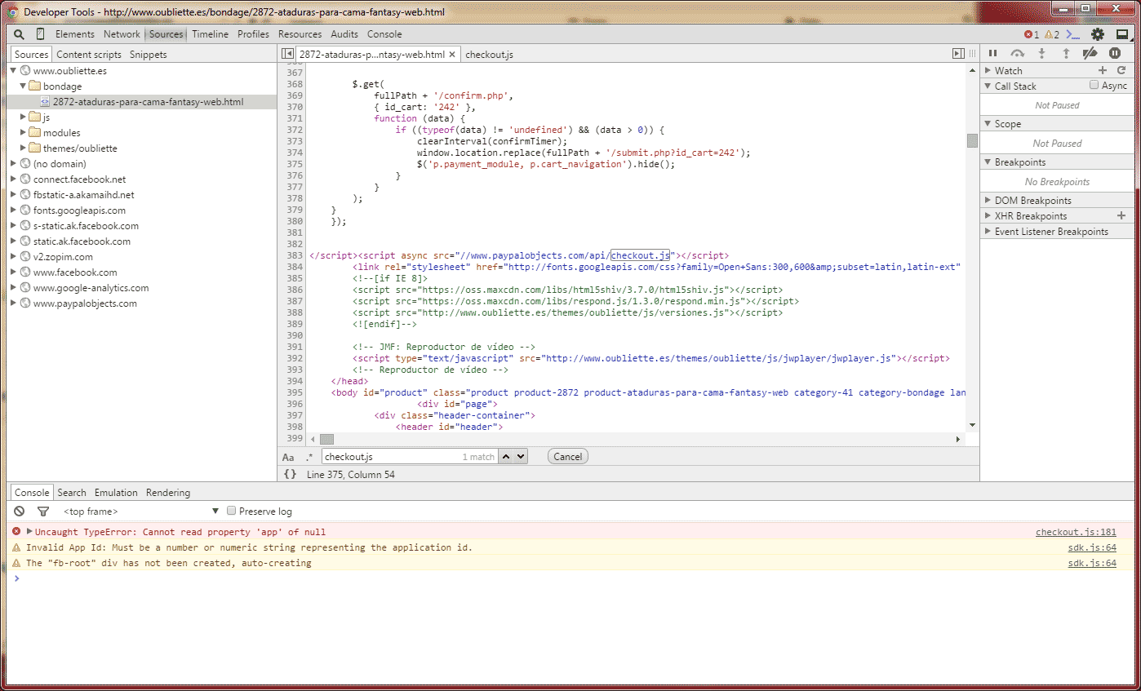1141x691 pixels.
Task: Toggle pause on exceptions octagon icon
Action: click(x=1115, y=54)
